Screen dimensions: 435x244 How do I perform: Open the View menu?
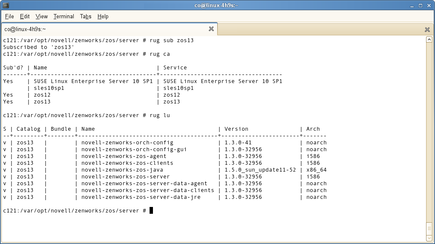click(42, 16)
